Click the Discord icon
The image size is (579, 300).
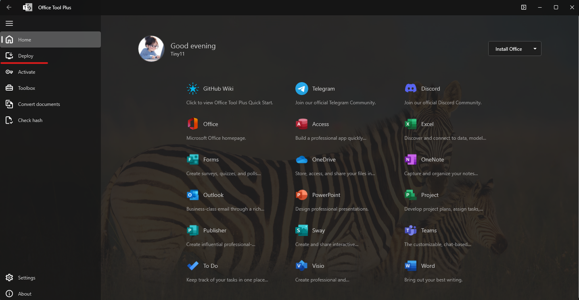click(x=411, y=89)
